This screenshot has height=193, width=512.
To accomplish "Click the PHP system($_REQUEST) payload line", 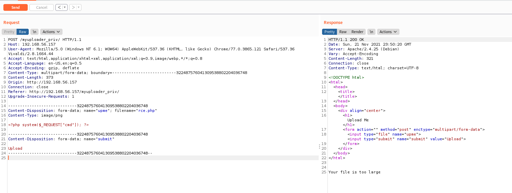I will click(49, 125).
